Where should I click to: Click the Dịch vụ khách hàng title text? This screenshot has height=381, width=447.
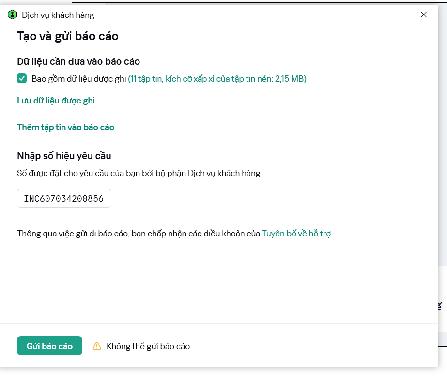click(58, 15)
